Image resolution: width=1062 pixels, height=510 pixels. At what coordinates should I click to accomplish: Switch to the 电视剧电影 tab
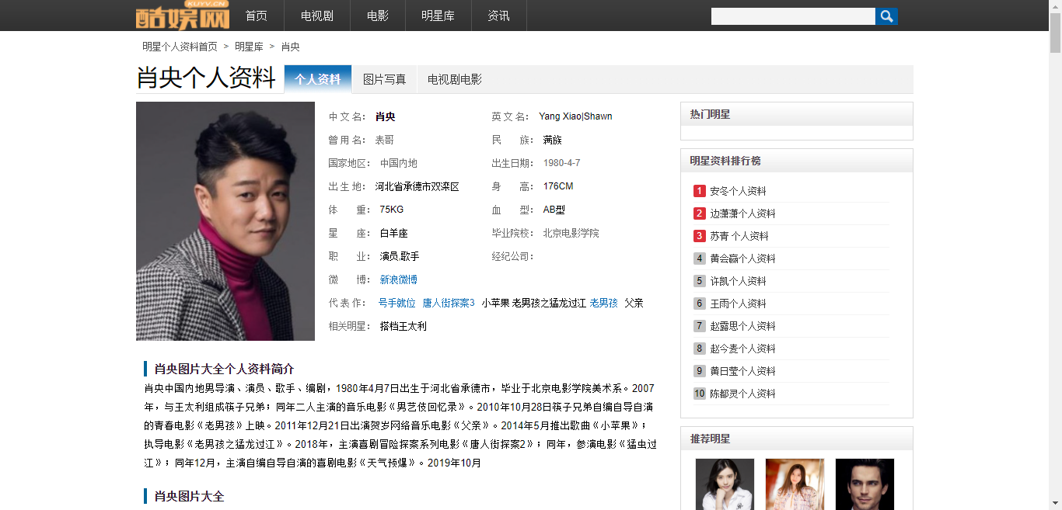tap(455, 79)
